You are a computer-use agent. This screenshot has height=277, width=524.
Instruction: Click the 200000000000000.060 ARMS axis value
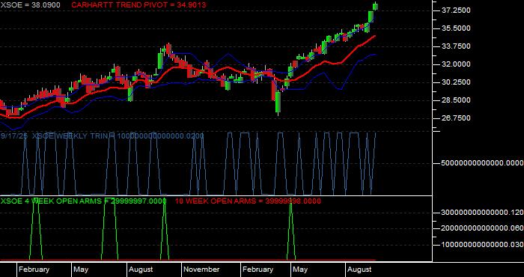pyautogui.click(x=483, y=228)
